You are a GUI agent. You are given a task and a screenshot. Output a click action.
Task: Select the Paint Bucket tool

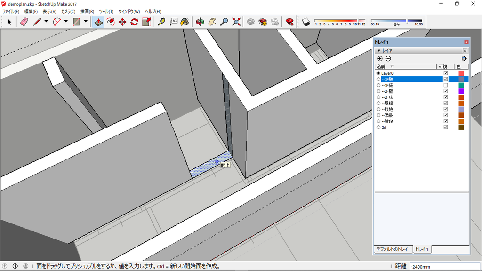[185, 22]
